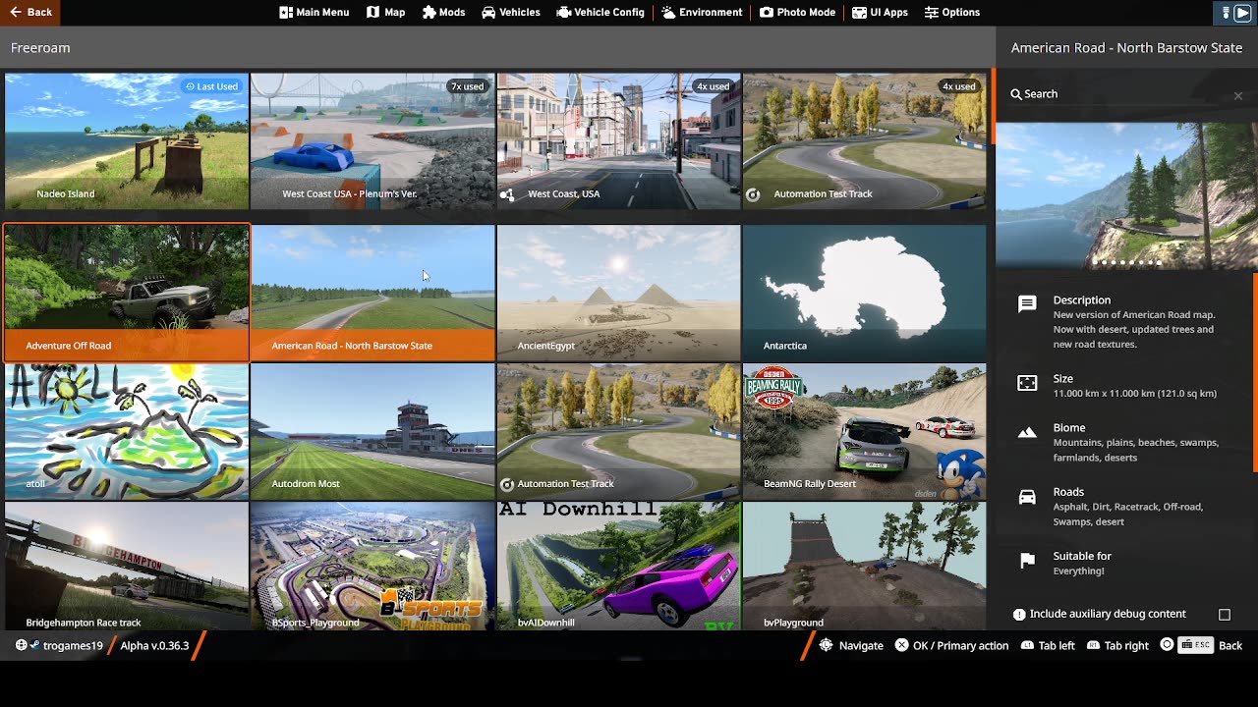Viewport: 1258px width, 707px height.
Task: Click the Mods puzzle-piece icon
Action: pos(429,12)
